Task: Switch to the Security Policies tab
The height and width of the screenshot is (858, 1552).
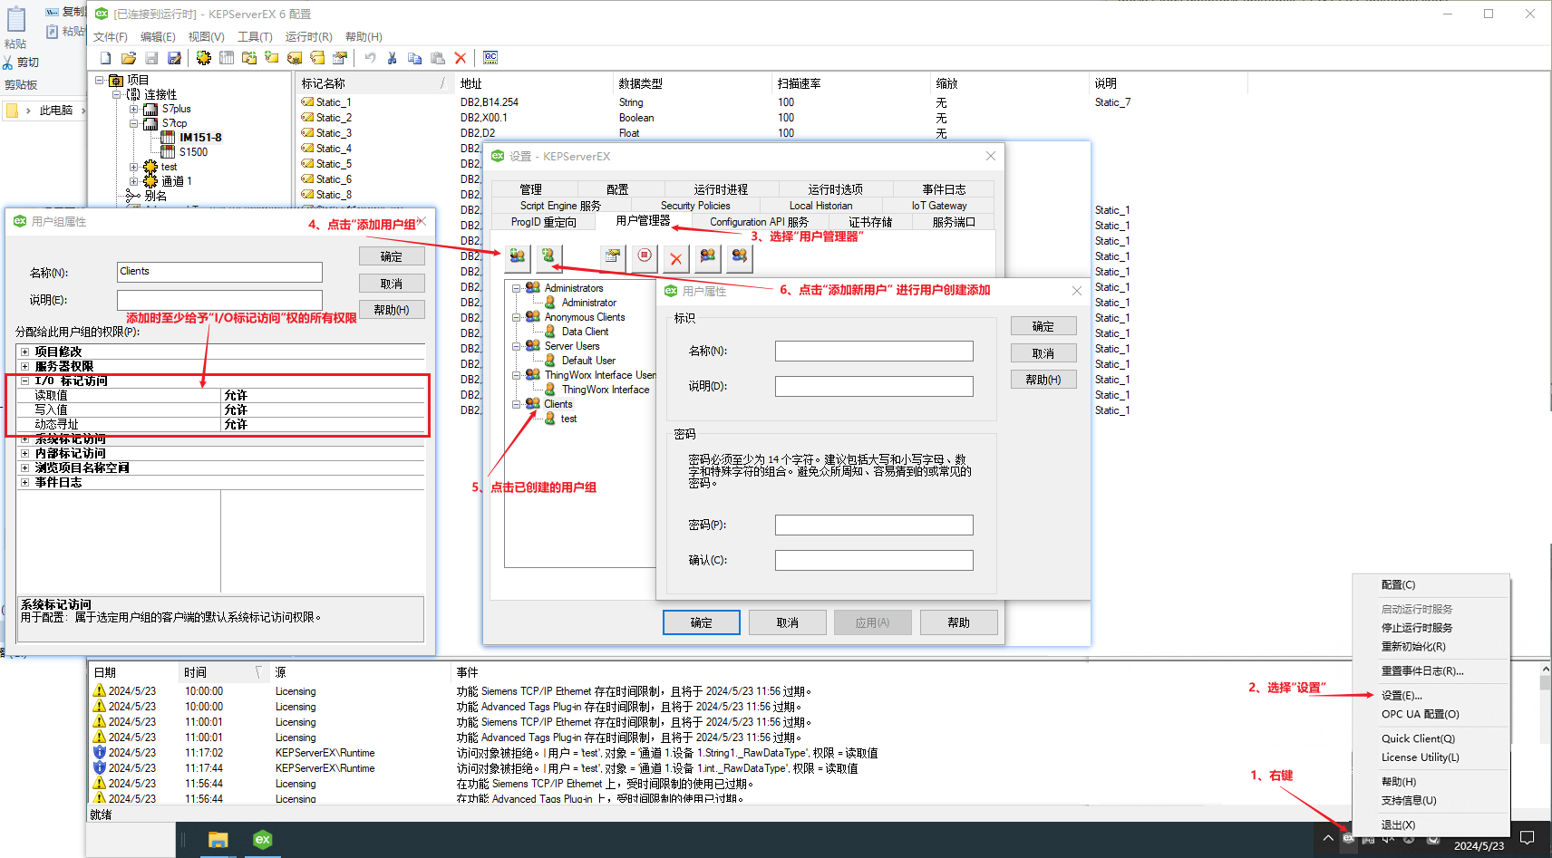Action: click(x=694, y=206)
